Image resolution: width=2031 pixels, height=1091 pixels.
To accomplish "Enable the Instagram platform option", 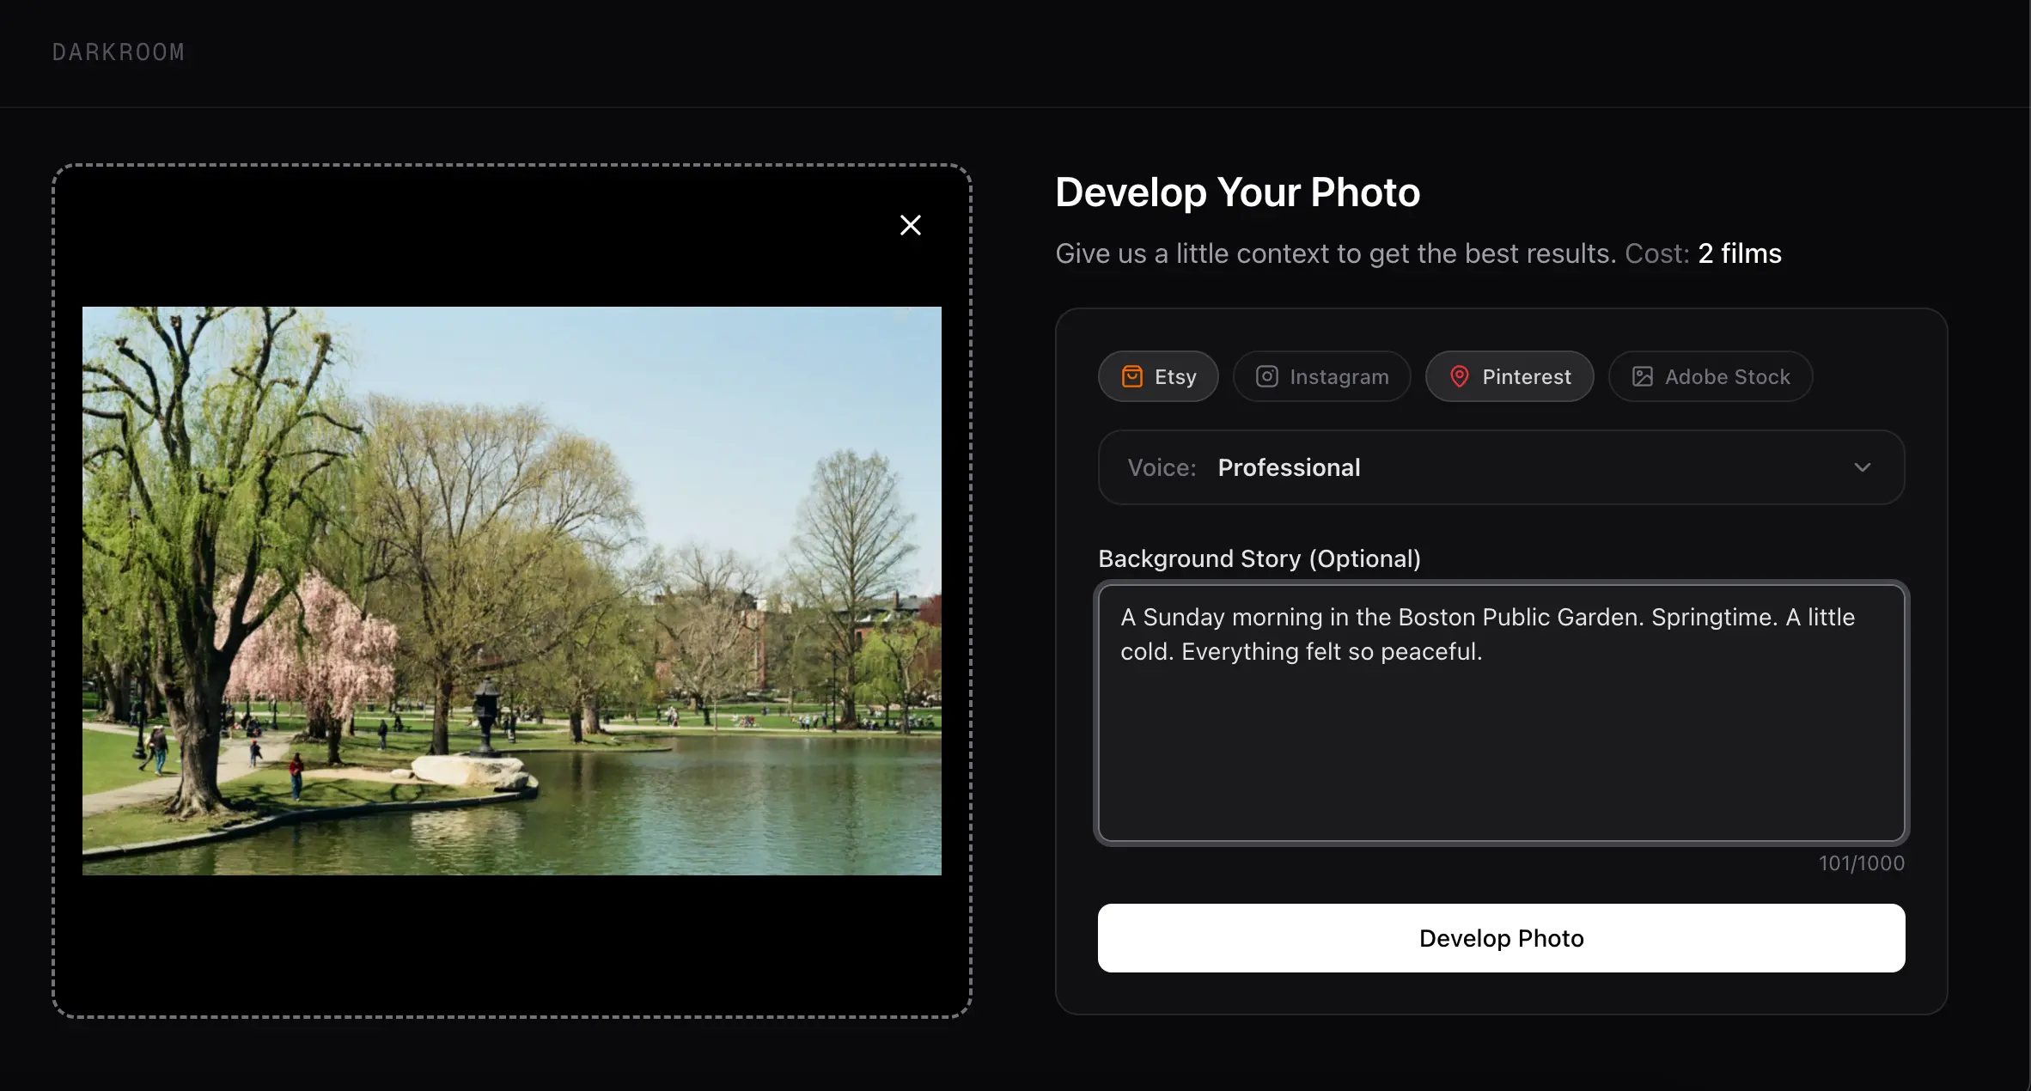I will pos(1321,376).
